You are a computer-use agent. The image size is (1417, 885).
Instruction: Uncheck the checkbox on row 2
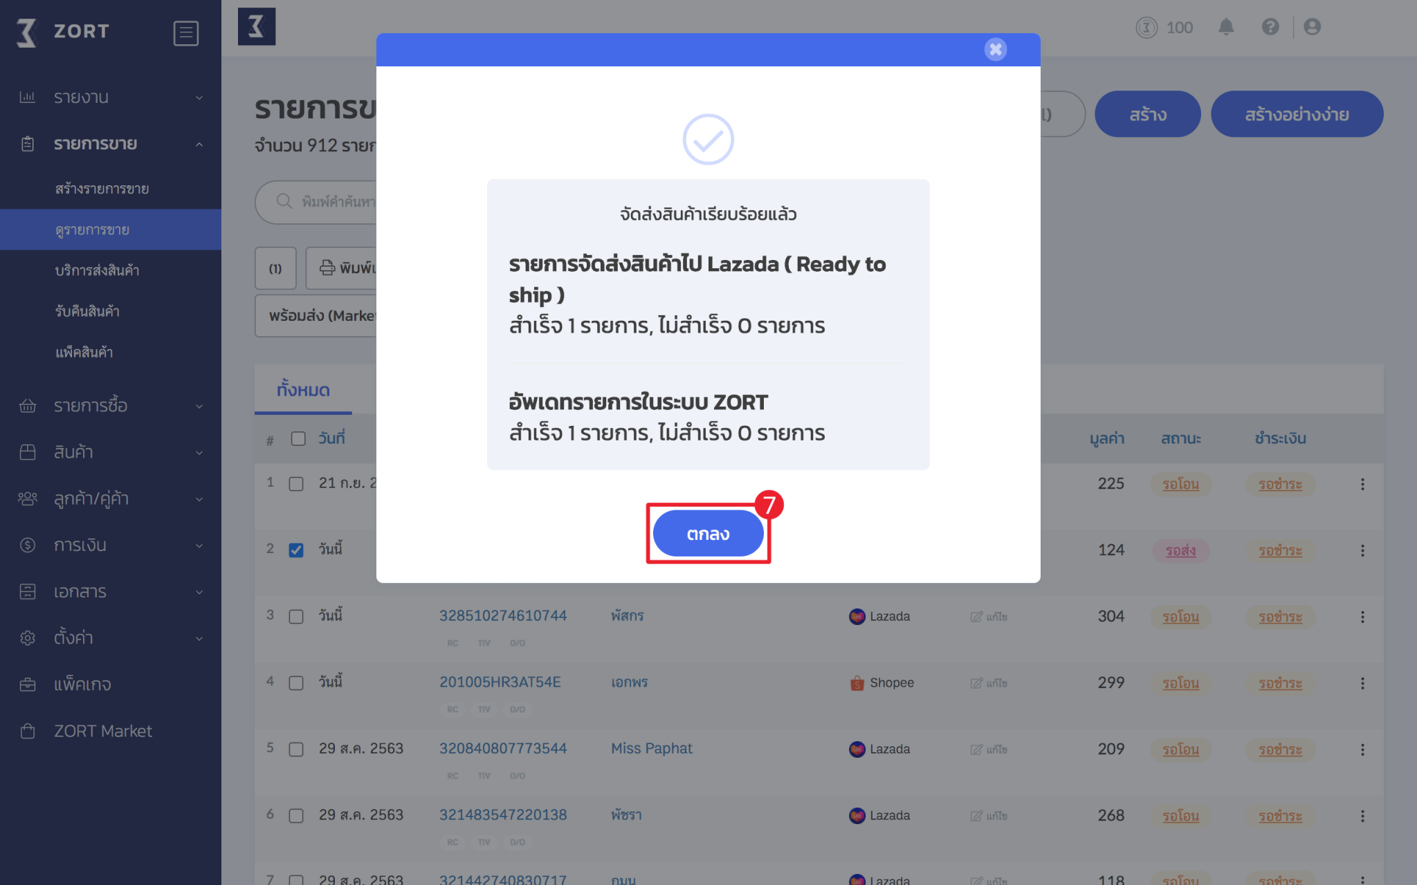pos(296,550)
